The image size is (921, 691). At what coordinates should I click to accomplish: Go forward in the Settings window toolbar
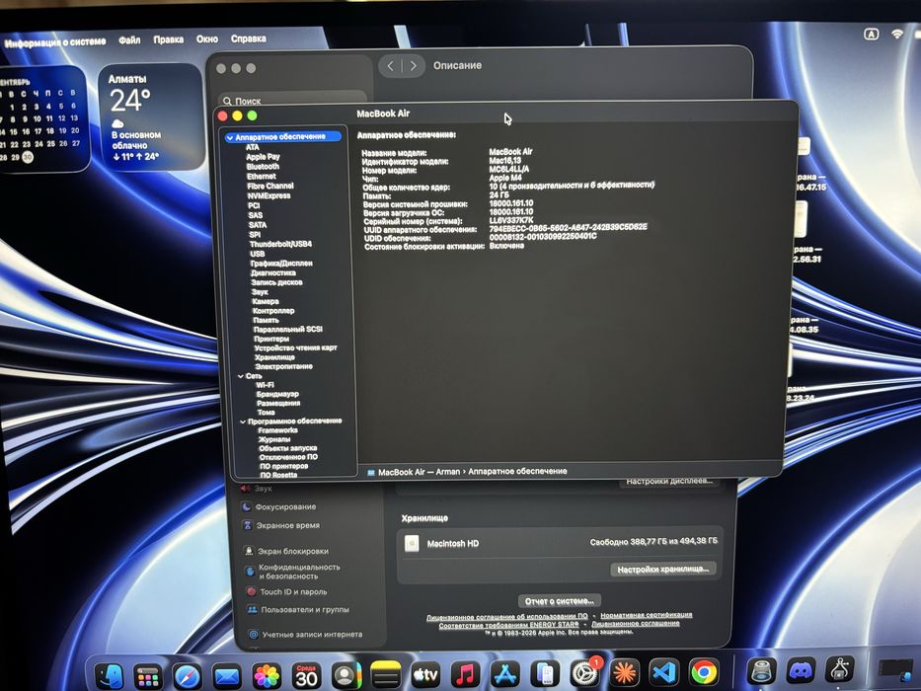414,66
